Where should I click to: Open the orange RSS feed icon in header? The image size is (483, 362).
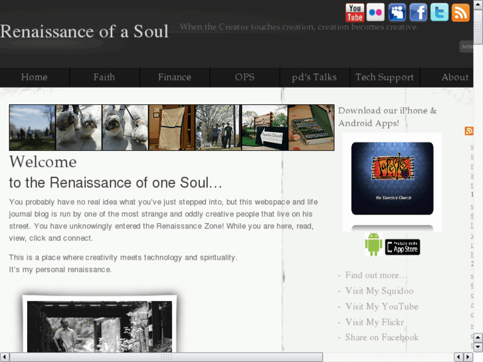(x=460, y=13)
